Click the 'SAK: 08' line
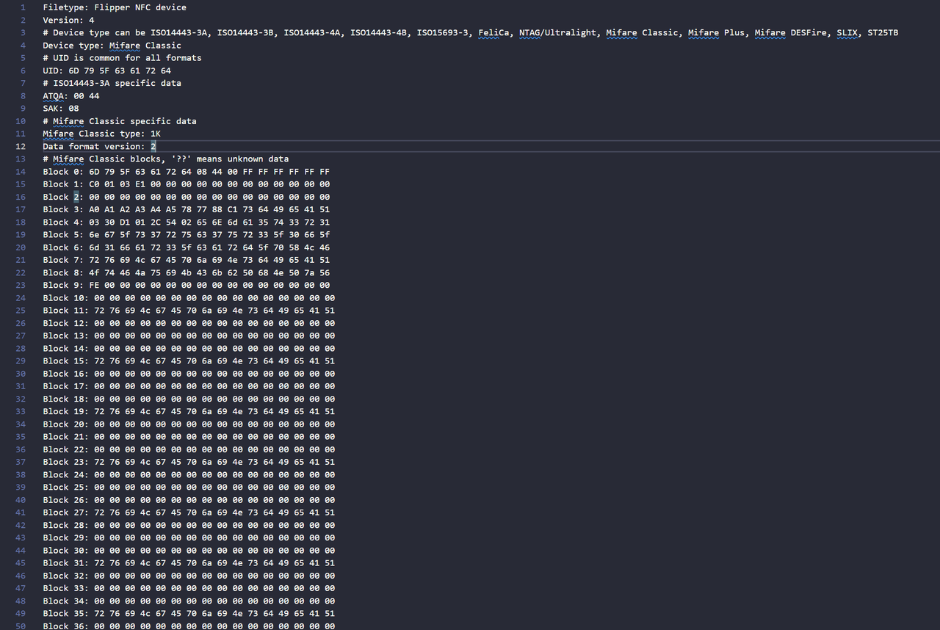Screen dimensions: 940x630 click(x=61, y=109)
